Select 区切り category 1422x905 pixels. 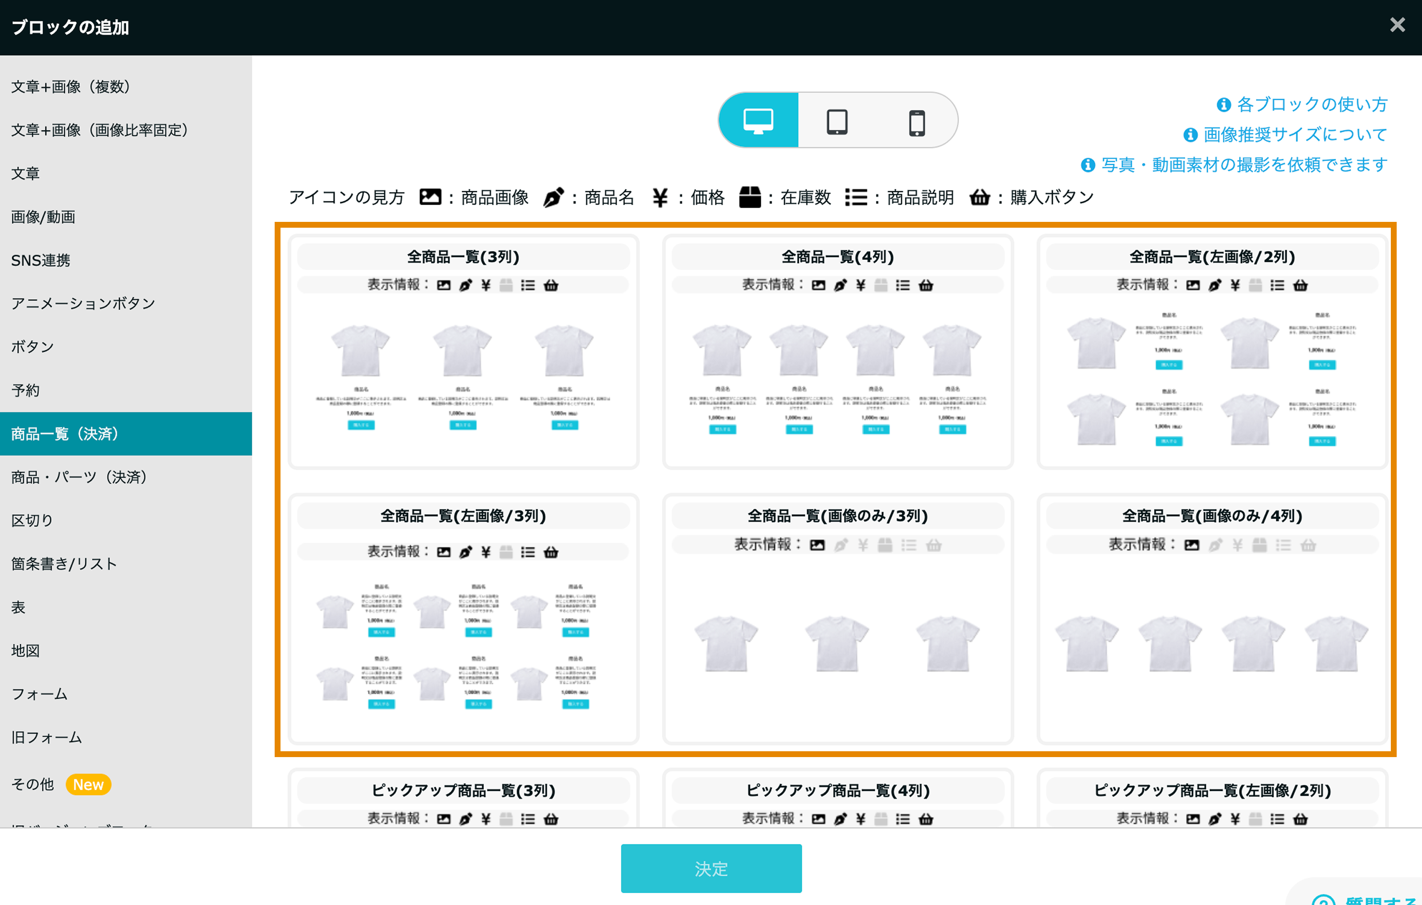[126, 520]
